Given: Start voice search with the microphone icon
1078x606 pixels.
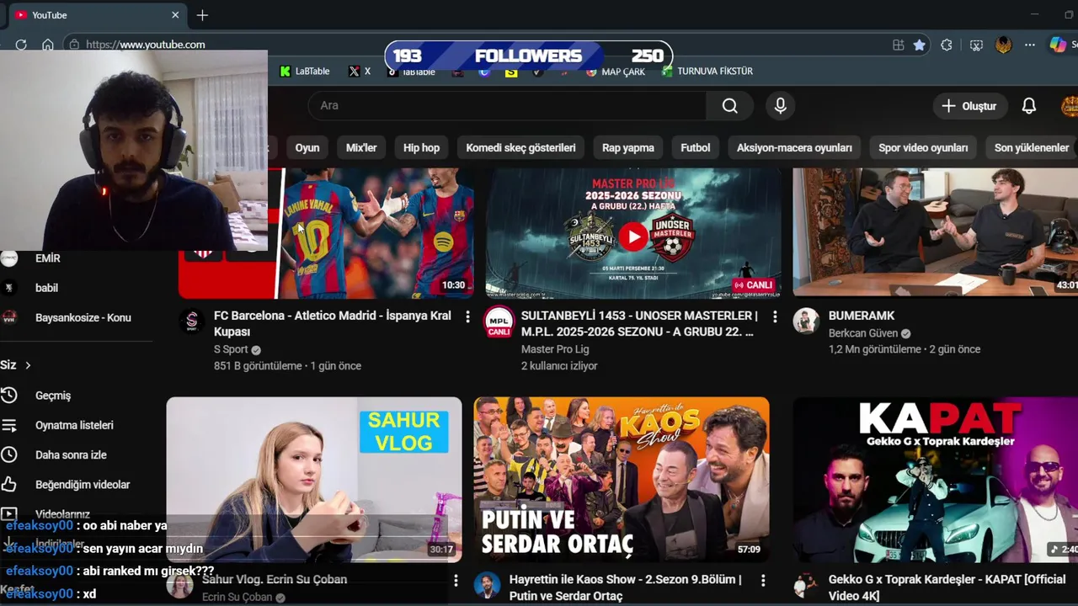Looking at the screenshot, I should point(781,106).
